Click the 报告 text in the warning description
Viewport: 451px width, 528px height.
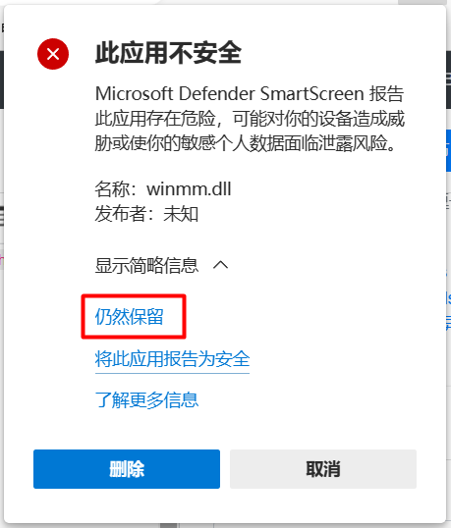pyautogui.click(x=386, y=93)
